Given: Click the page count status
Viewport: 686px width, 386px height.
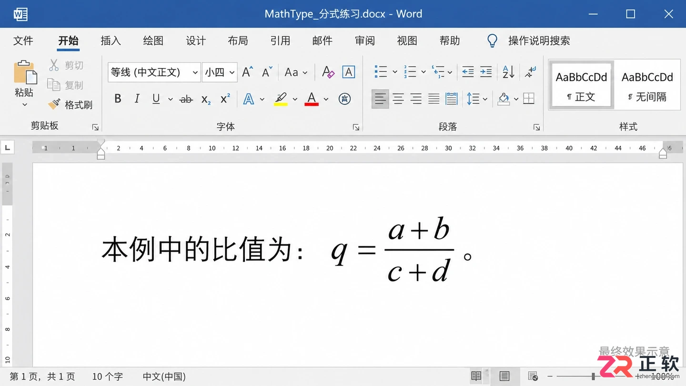Looking at the screenshot, I should click(x=42, y=376).
